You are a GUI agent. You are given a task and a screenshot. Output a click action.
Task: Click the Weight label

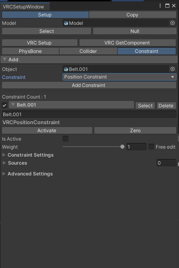tap(10, 147)
